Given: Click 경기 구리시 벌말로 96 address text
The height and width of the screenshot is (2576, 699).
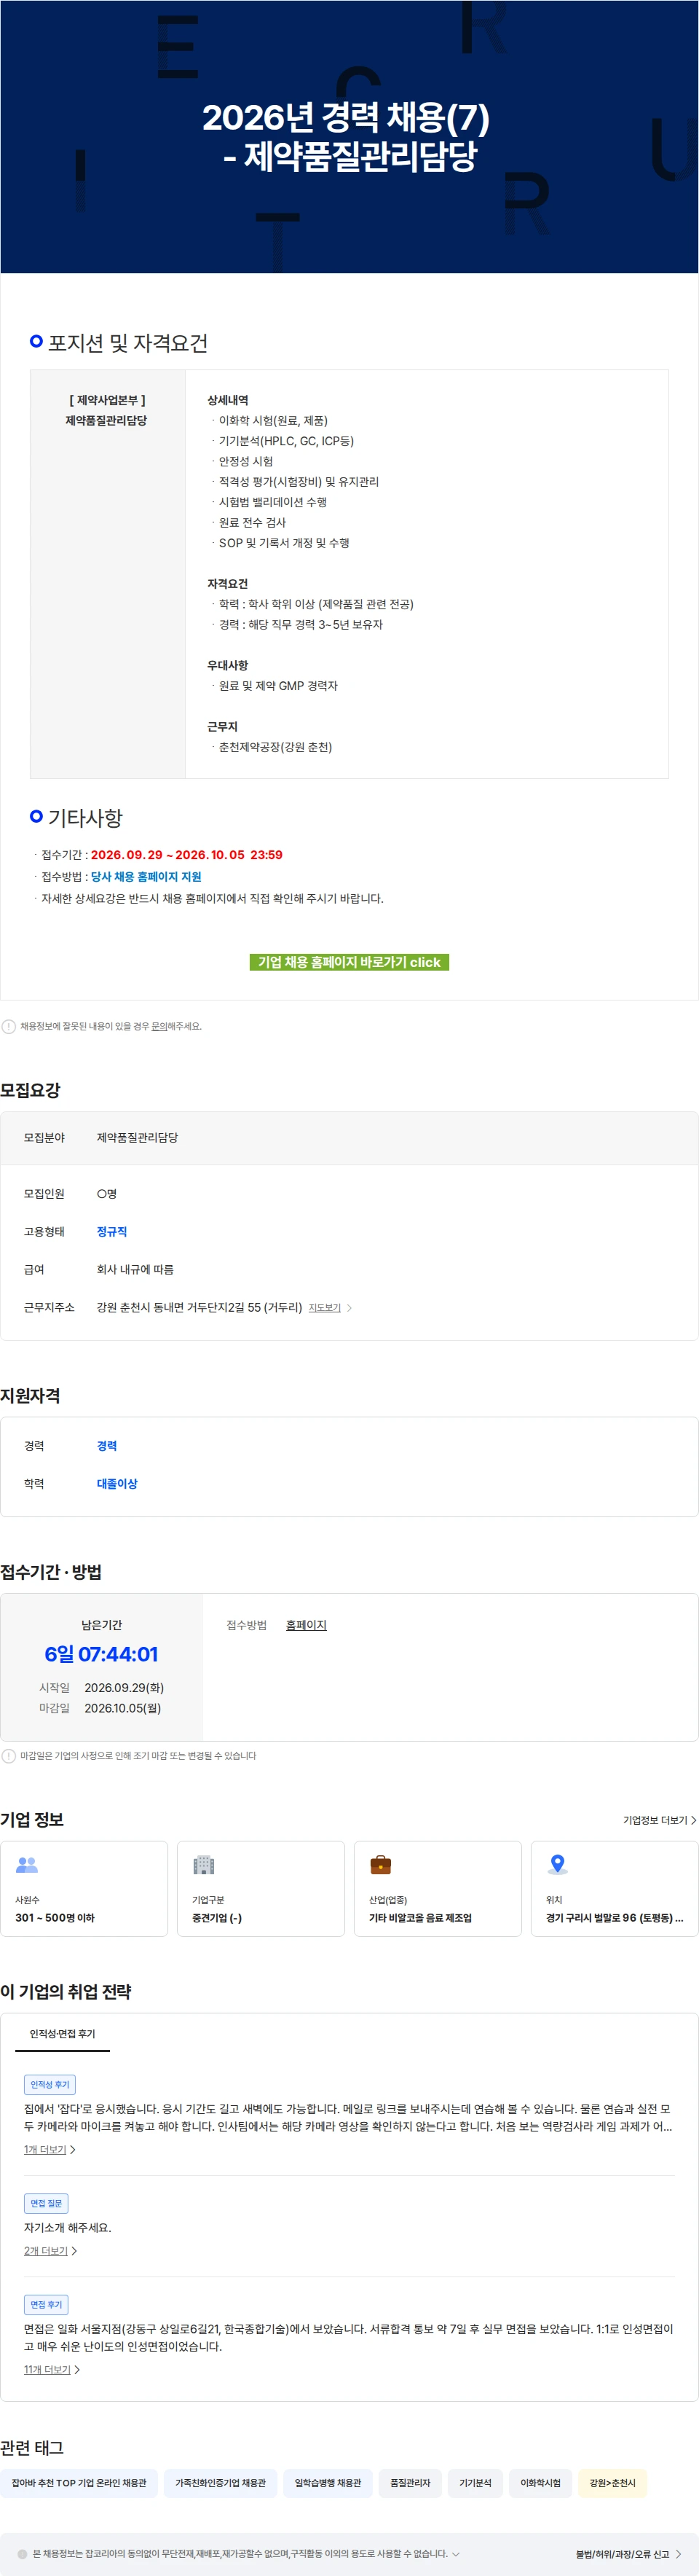Looking at the screenshot, I should point(614,1918).
